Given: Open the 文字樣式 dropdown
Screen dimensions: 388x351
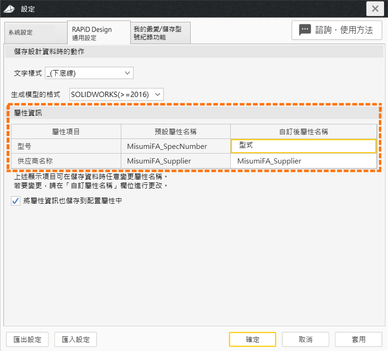Looking at the screenshot, I should click(x=89, y=73).
